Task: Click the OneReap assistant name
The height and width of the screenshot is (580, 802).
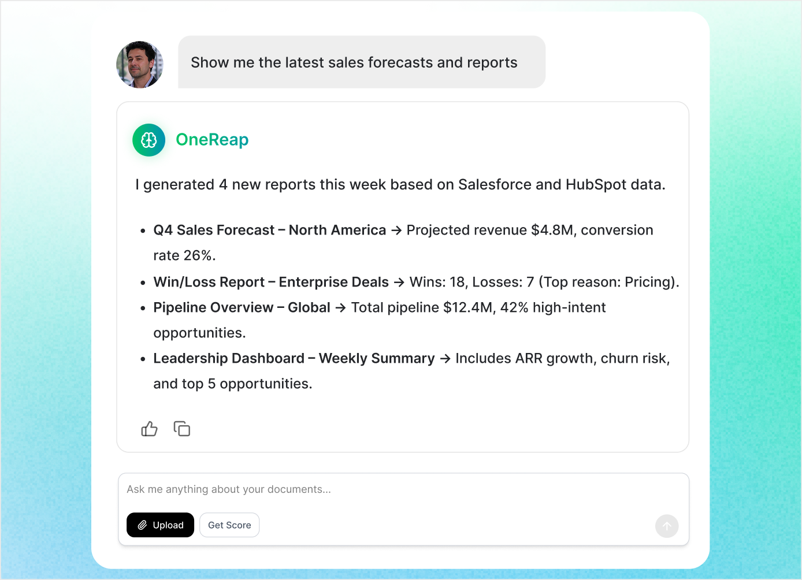Action: click(212, 140)
